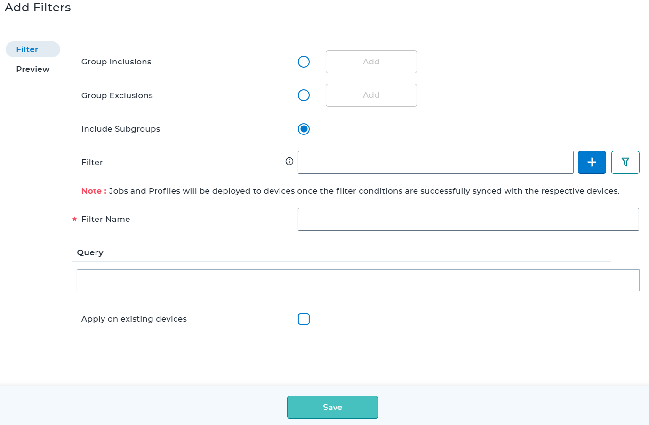Select the Filter tab in sidebar
The image size is (649, 425).
click(x=27, y=49)
